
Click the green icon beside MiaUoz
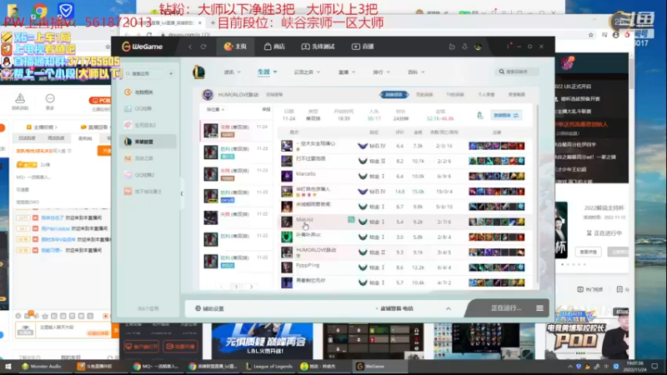[351, 220]
